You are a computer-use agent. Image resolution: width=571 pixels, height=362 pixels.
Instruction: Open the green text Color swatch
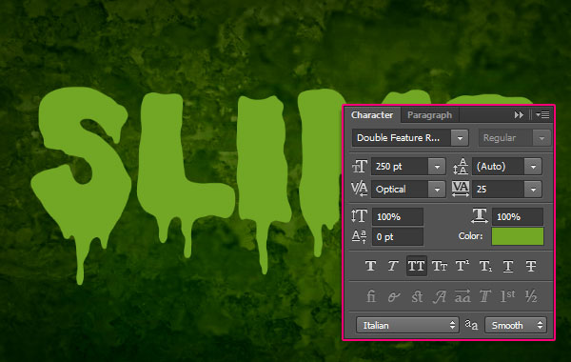(x=518, y=236)
